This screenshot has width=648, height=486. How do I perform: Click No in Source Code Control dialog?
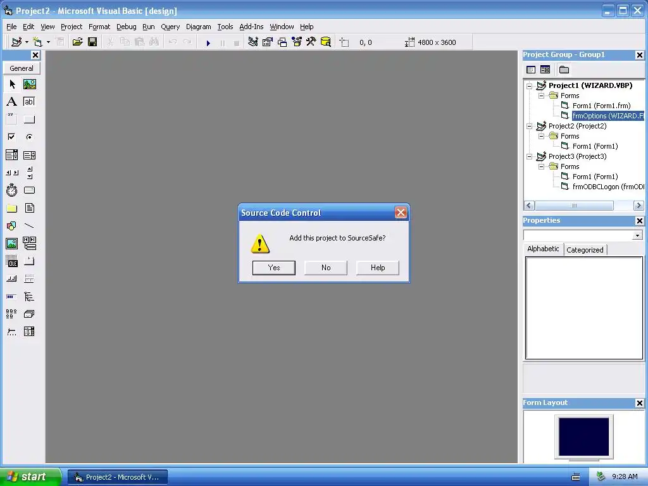[x=326, y=268]
